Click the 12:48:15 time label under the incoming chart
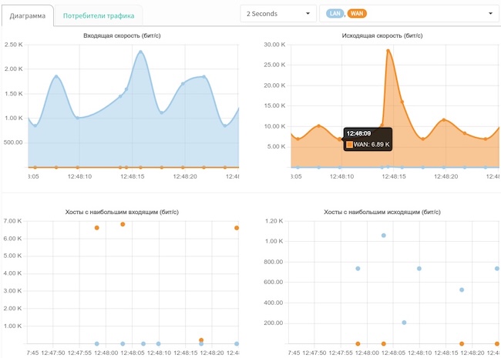The image size is (501, 358). tap(133, 176)
